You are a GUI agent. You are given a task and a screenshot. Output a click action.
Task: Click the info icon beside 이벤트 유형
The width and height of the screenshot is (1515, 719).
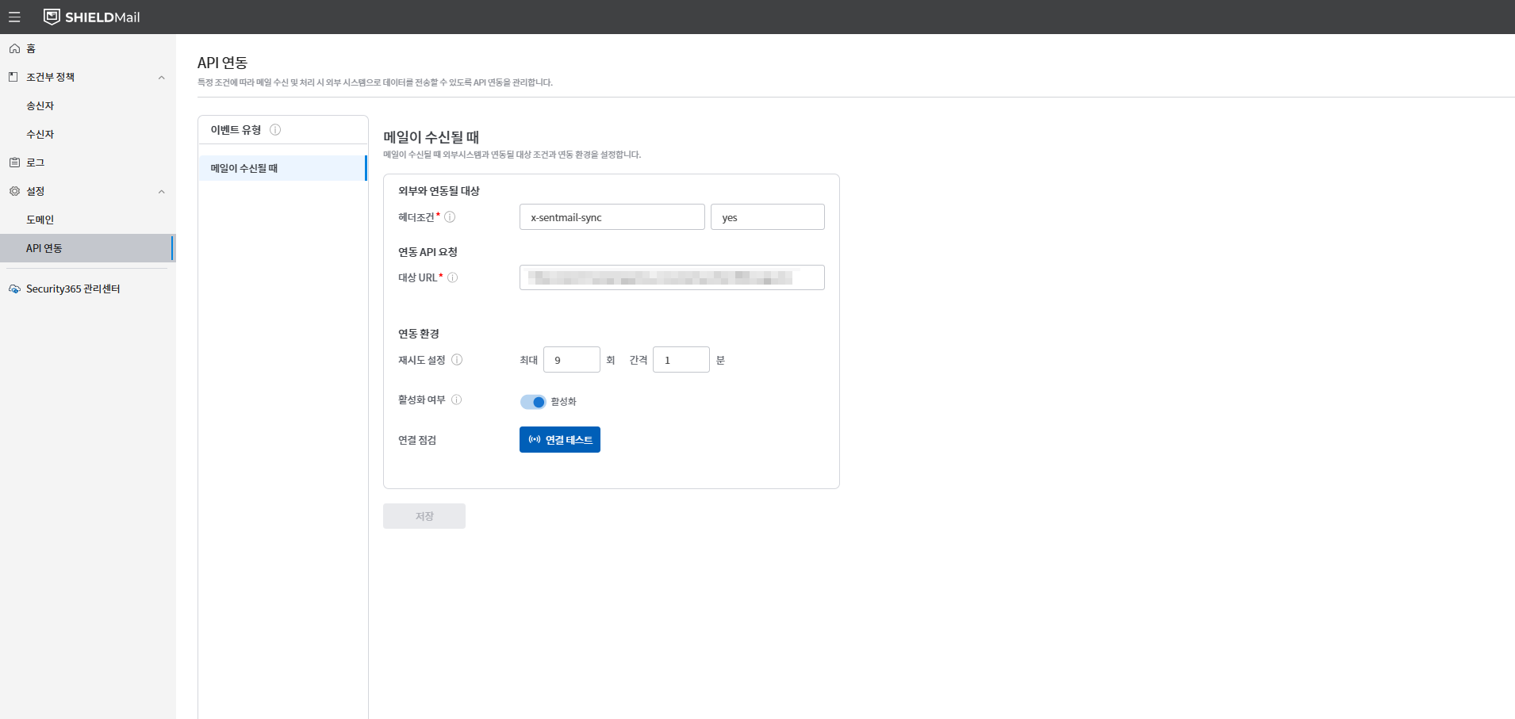275,130
